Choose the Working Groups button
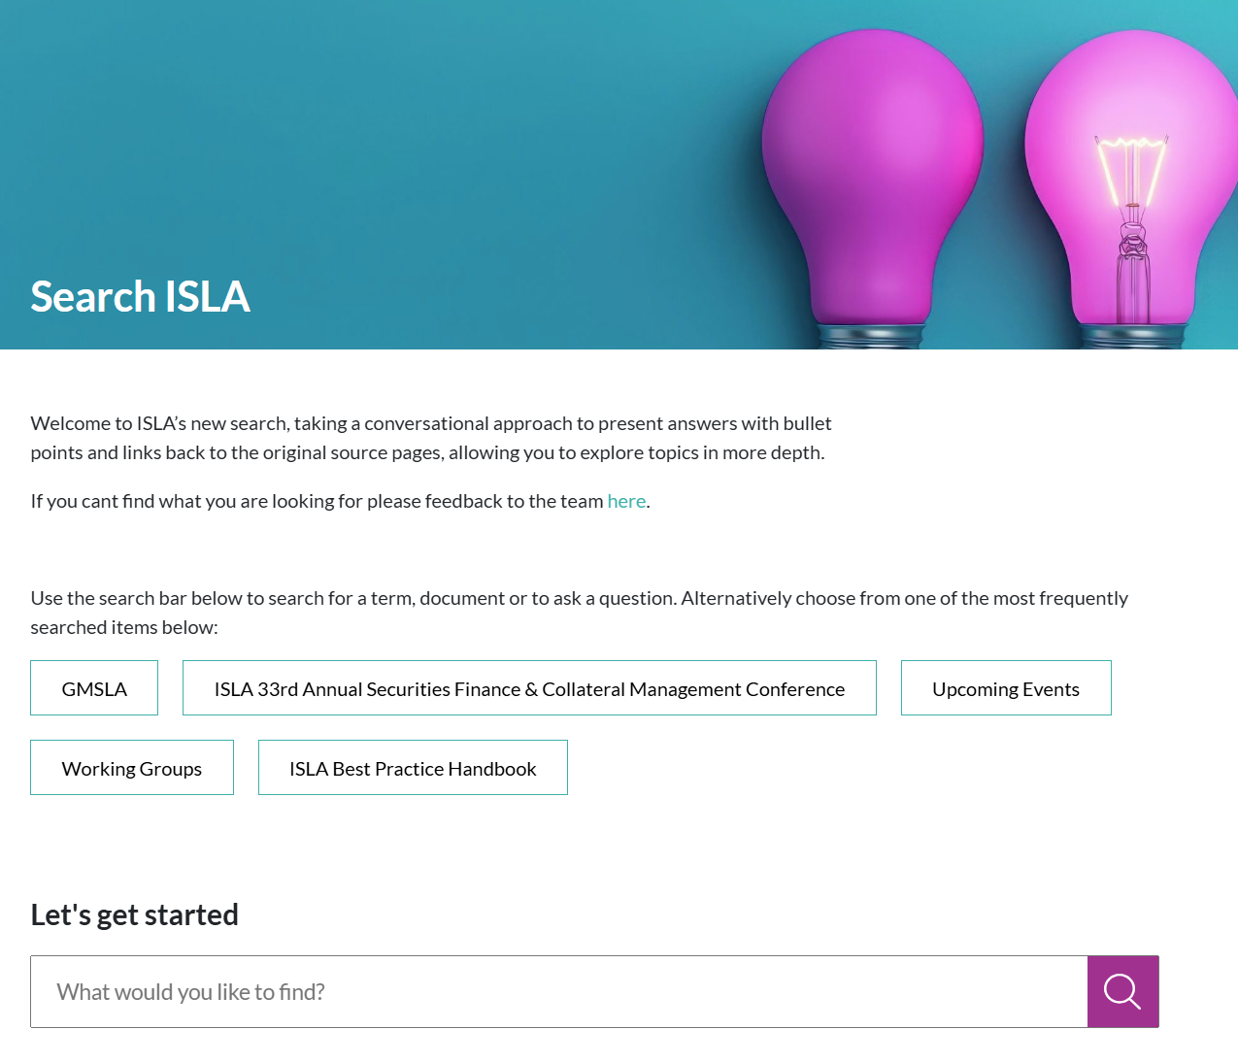The width and height of the screenshot is (1238, 1063). point(132,768)
